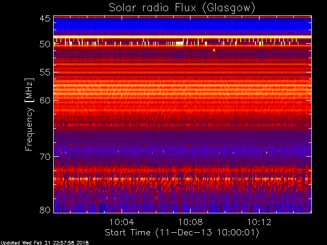The width and height of the screenshot is (327, 245).
Task: Click the solid blue band at the spectrogram top
Action: click(x=182, y=24)
